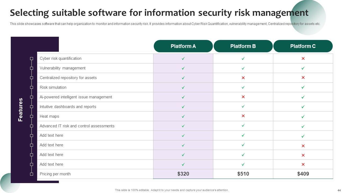344x193 pixels.
Task: Click square bullet beside Heat maps
Action: (x=31, y=116)
